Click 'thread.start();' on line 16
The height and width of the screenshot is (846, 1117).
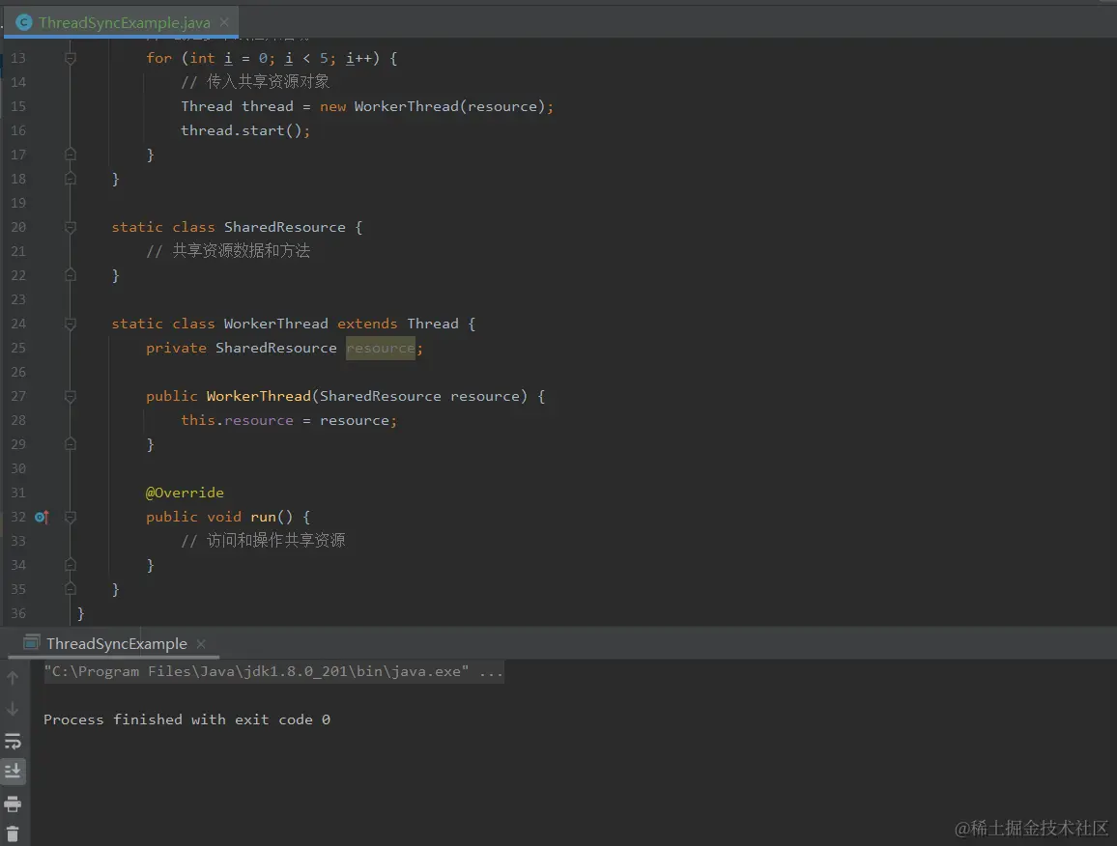(245, 130)
